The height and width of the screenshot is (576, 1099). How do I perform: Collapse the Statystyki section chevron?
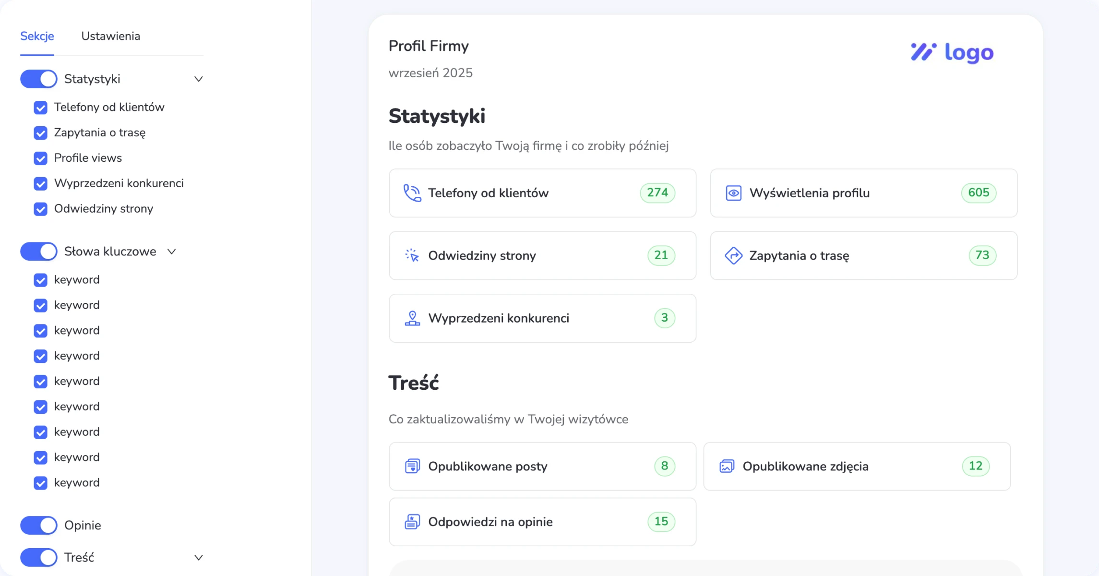click(198, 79)
